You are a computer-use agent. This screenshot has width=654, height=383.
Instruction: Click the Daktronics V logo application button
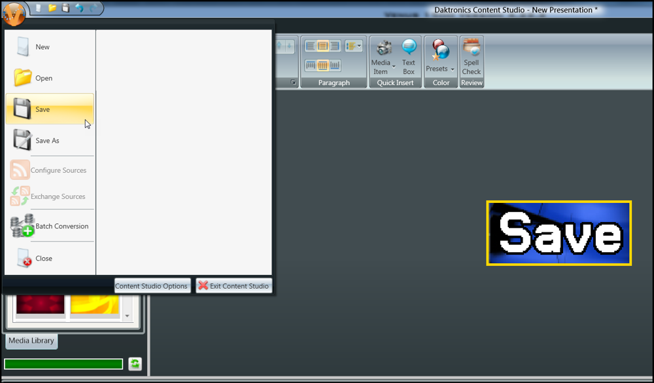[14, 14]
